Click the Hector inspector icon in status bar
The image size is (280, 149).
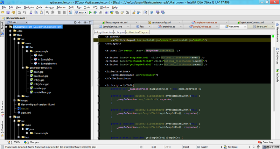click(x=258, y=147)
